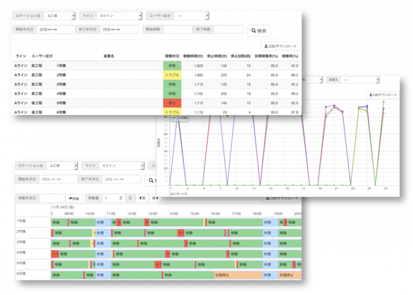The width and height of the screenshot is (413, 295).
Task: Click the 11月 24日 (金) date header
Action: coord(63,207)
